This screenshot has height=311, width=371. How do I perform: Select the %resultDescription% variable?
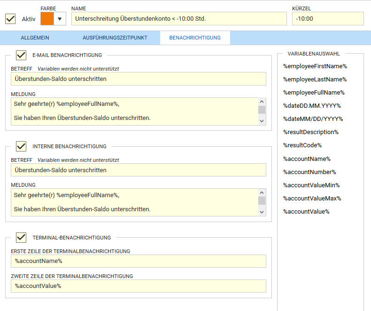pyautogui.click(x=311, y=132)
